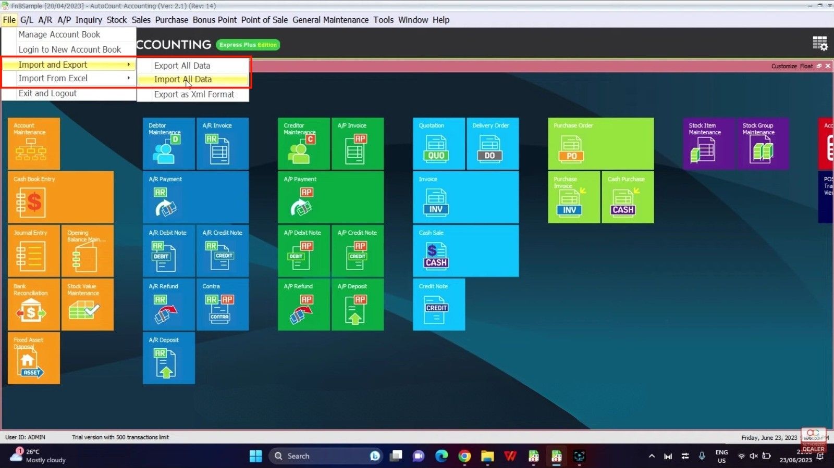The image size is (834, 468).
Task: Open the Cash Sale tile
Action: (465, 251)
